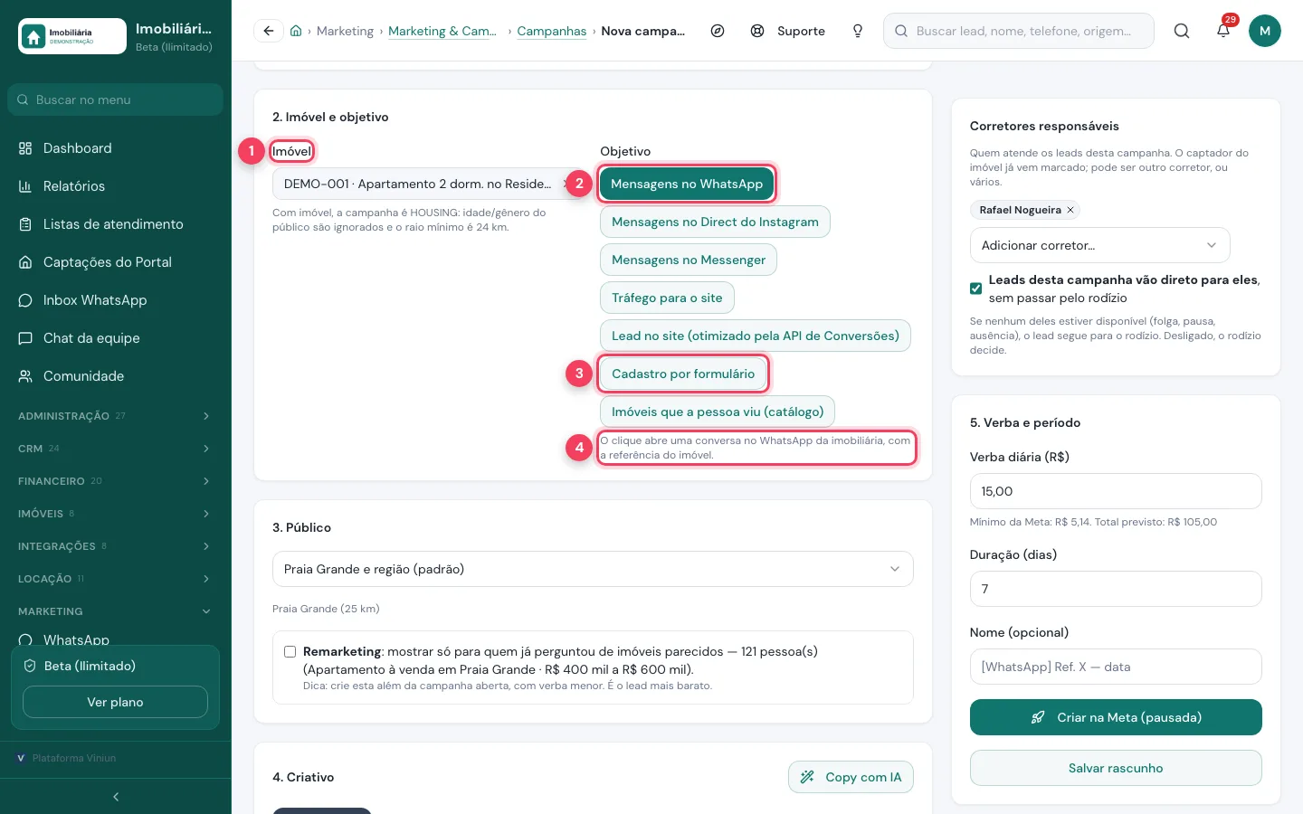Expand the INTEGRAÇÕES menu section
This screenshot has height=814, width=1303.
pyautogui.click(x=116, y=546)
